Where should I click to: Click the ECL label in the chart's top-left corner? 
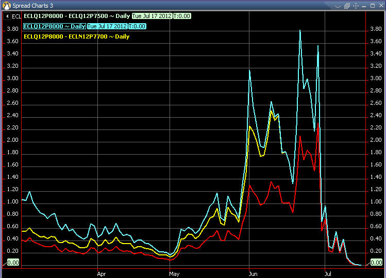(x=16, y=16)
